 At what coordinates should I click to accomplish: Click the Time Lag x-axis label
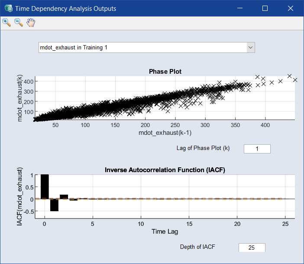coord(165,231)
